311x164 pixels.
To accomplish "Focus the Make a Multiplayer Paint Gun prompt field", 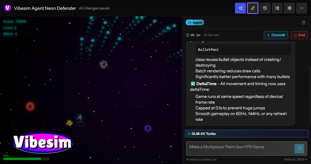I will [x=240, y=148].
